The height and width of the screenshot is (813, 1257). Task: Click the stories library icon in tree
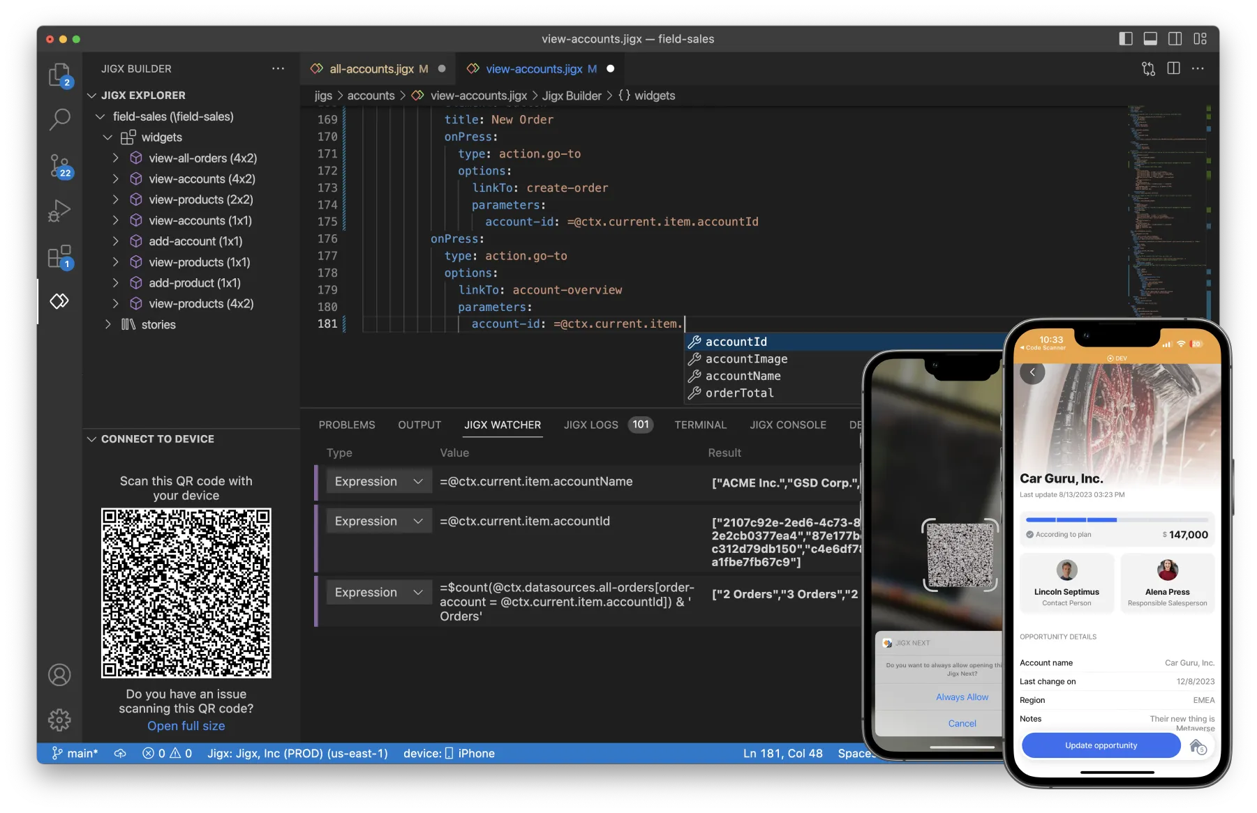128,324
